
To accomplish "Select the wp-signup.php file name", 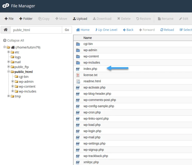I will [94, 150].
